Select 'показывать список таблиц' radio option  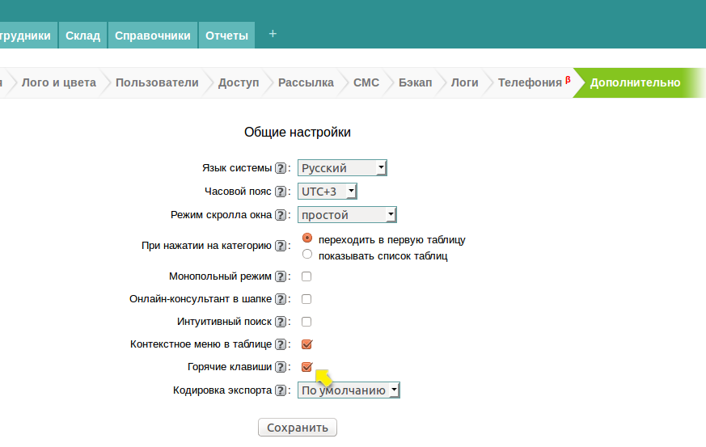pyautogui.click(x=307, y=255)
